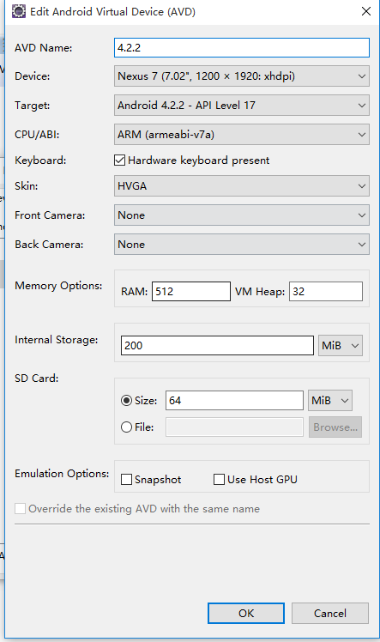Expand the Target dropdown for API Level
The height and width of the screenshot is (642, 380).
242,106
